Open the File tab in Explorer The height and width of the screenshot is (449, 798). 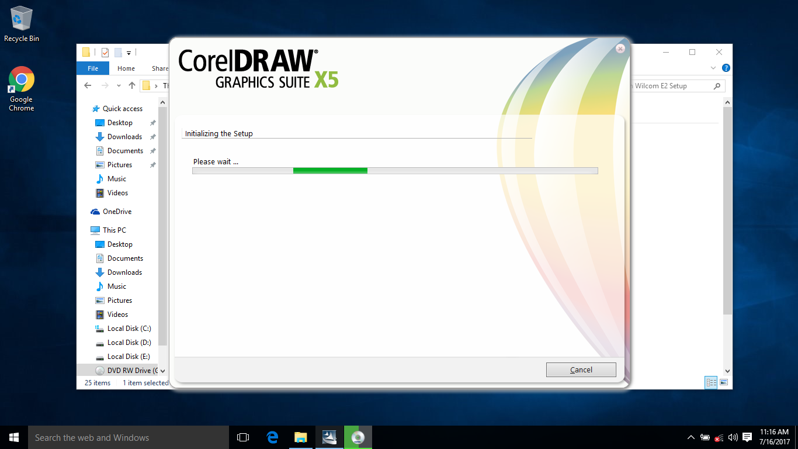click(93, 68)
